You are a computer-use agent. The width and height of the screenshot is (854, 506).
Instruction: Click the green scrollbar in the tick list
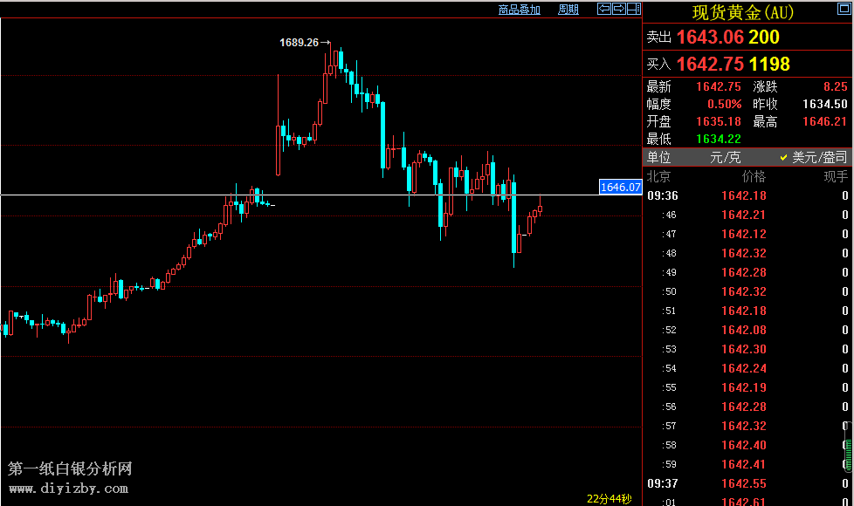[847, 455]
